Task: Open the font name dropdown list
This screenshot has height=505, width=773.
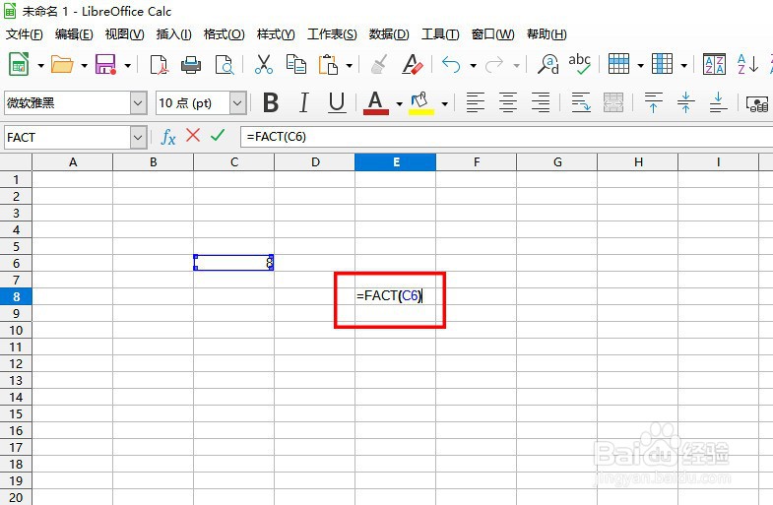Action: [x=138, y=103]
